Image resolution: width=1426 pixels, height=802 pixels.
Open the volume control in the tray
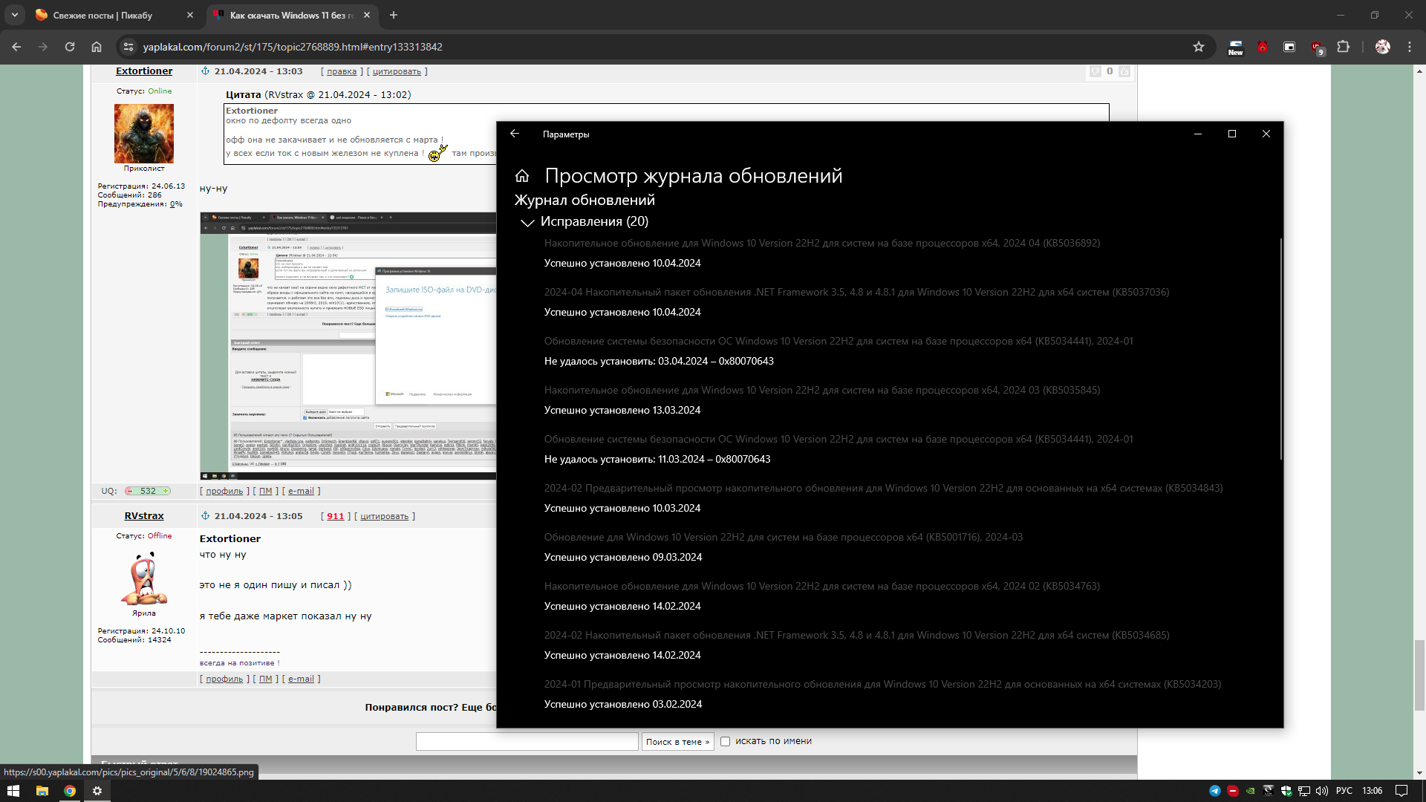(x=1322, y=791)
